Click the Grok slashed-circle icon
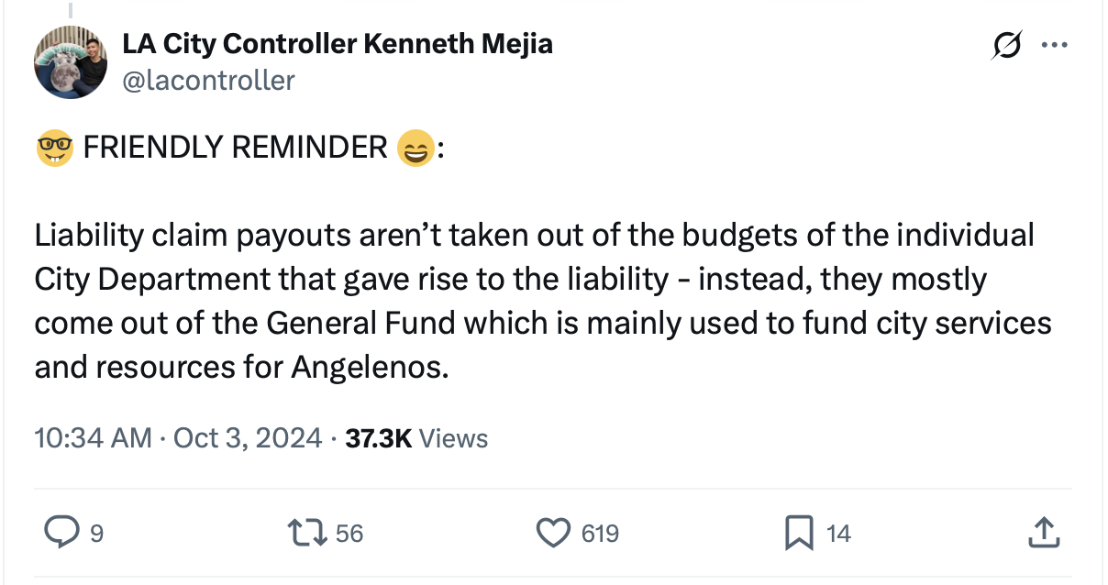 1006,46
